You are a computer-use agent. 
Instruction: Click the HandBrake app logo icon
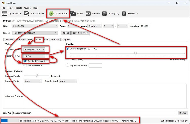(x=3, y=3)
